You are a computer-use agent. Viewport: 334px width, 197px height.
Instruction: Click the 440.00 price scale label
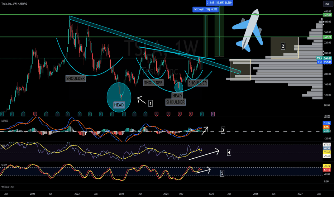tap(328, 11)
